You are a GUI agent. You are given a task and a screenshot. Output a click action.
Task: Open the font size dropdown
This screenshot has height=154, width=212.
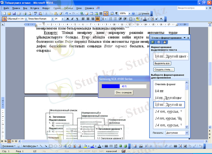(x=63, y=19)
